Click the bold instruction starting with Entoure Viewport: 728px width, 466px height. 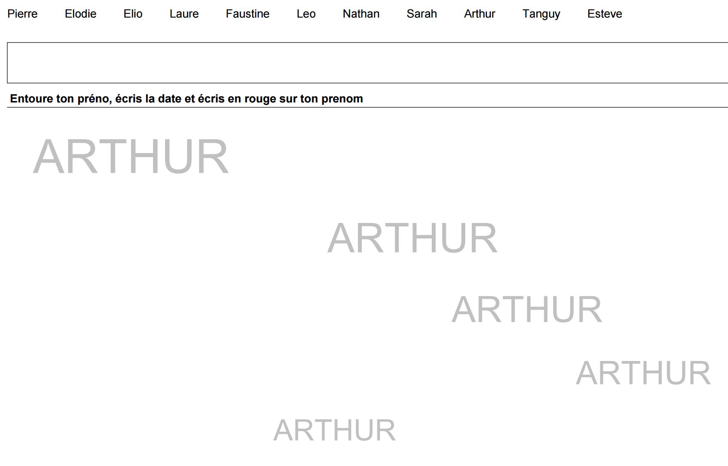187,99
